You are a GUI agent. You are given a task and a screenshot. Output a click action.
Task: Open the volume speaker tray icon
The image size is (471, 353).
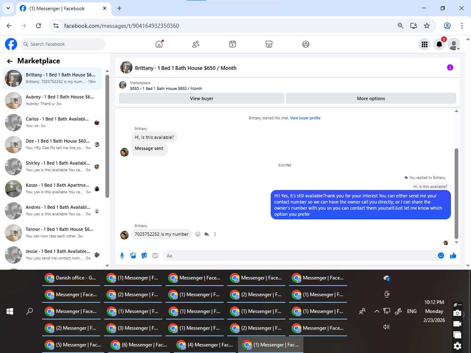coord(387,327)
